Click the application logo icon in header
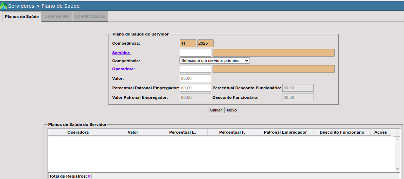404x179 pixels. pyautogui.click(x=4, y=6)
